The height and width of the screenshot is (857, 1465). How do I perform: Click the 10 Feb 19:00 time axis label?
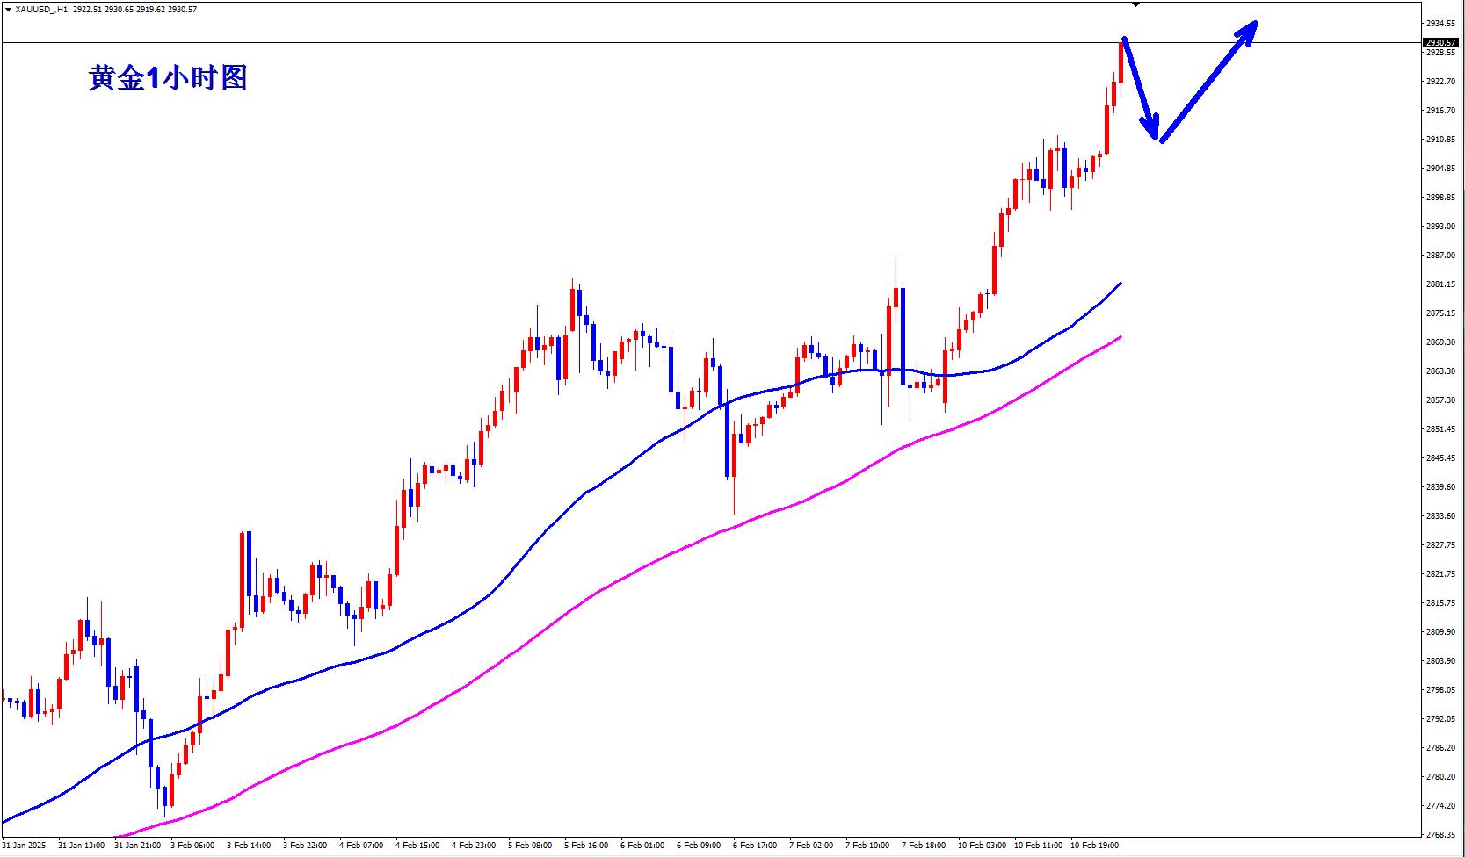[x=1094, y=846]
